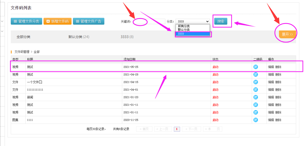Viewport: 308px width, 146px height.
Task: Click 编辑 link for 新闻 row
Action: [x=271, y=97]
